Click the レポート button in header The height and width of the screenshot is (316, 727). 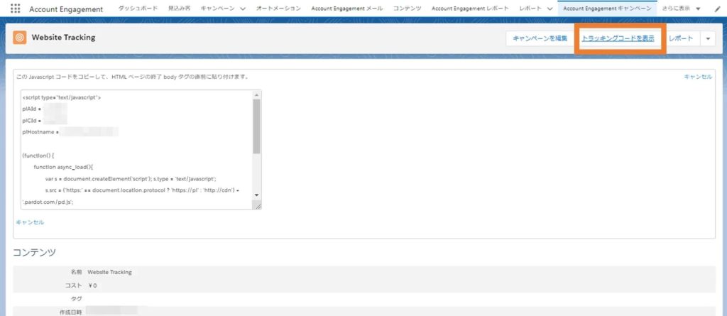coord(681,38)
